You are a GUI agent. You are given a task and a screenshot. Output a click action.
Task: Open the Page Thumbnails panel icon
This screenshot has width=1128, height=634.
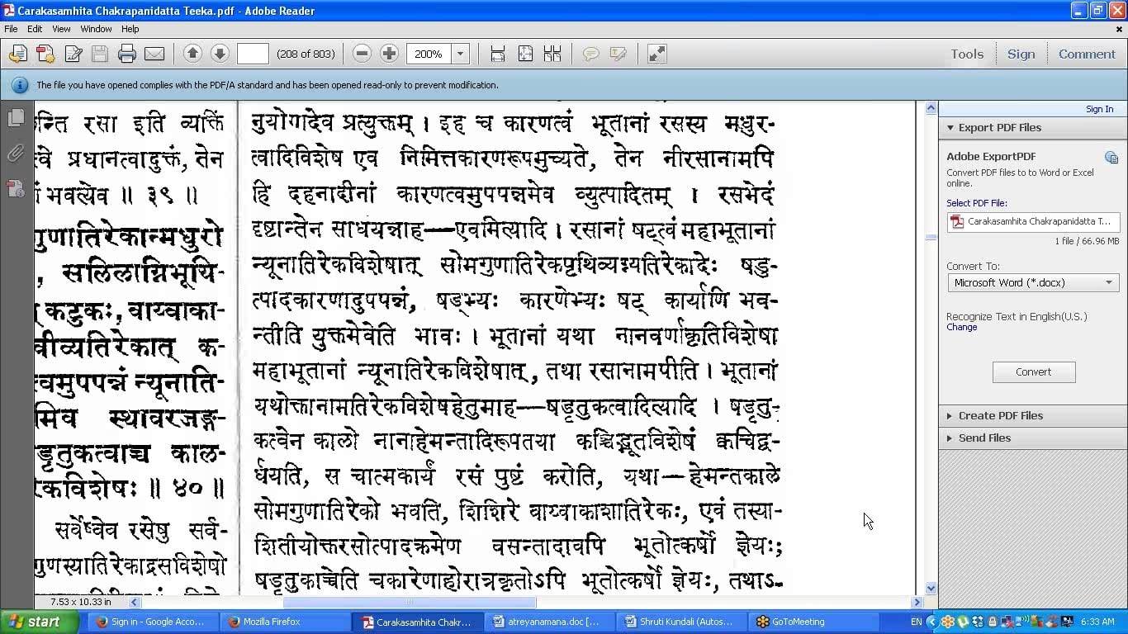[x=16, y=118]
